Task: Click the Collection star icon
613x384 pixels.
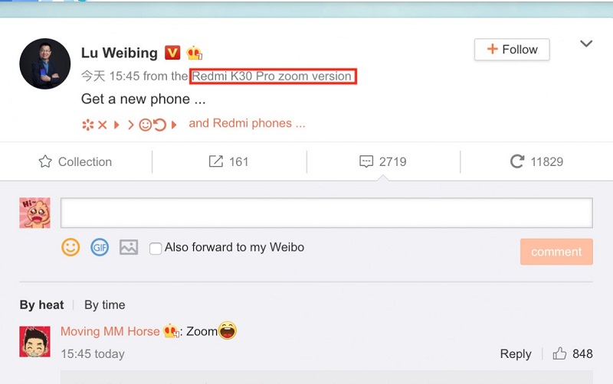Action: point(45,161)
